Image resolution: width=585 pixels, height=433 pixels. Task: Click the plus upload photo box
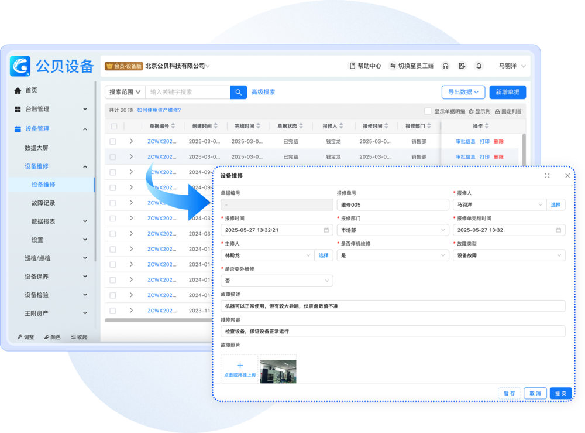coord(239,369)
